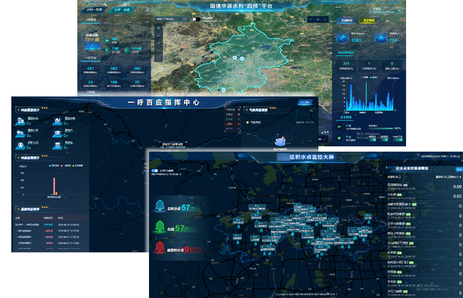Toggle the 养护 series in the maintenance chart legend
This screenshot has width=463, height=298.
pyautogui.click(x=374, y=78)
